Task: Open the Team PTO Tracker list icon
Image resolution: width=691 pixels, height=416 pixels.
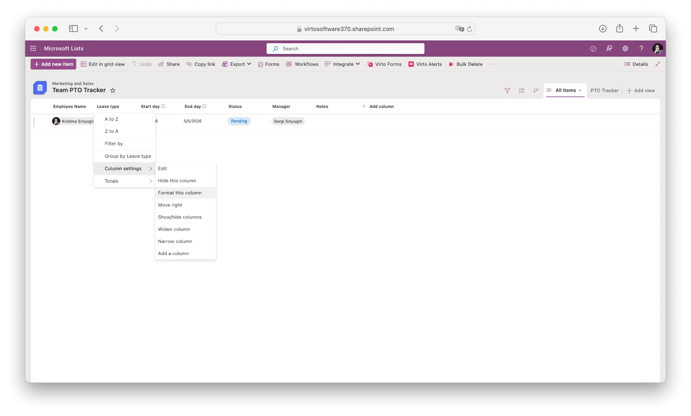Action: [x=40, y=88]
